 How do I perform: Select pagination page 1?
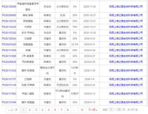point(24,110)
